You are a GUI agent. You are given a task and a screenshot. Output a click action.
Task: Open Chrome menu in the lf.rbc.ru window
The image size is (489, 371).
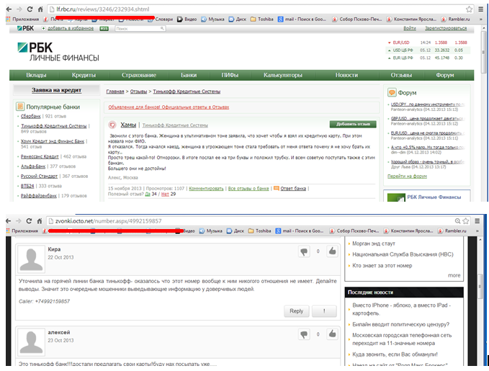pyautogui.click(x=480, y=9)
